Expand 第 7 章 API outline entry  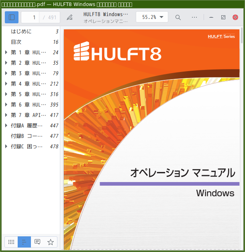pos(6,115)
